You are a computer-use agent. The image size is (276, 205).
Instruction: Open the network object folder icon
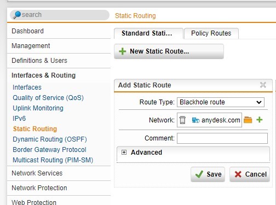pyautogui.click(x=248, y=120)
